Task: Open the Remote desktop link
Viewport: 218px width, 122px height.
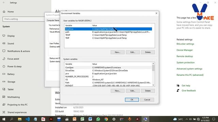Action: tap(185, 56)
